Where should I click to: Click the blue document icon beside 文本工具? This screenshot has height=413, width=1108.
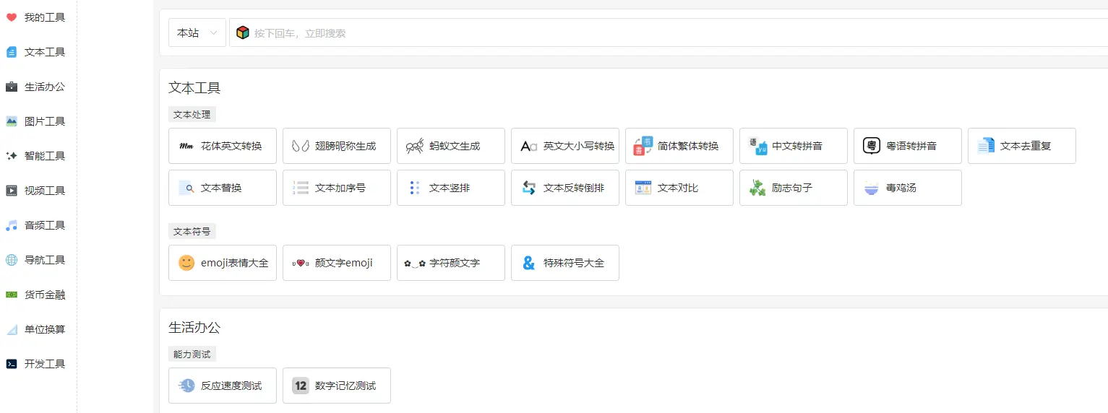[12, 52]
